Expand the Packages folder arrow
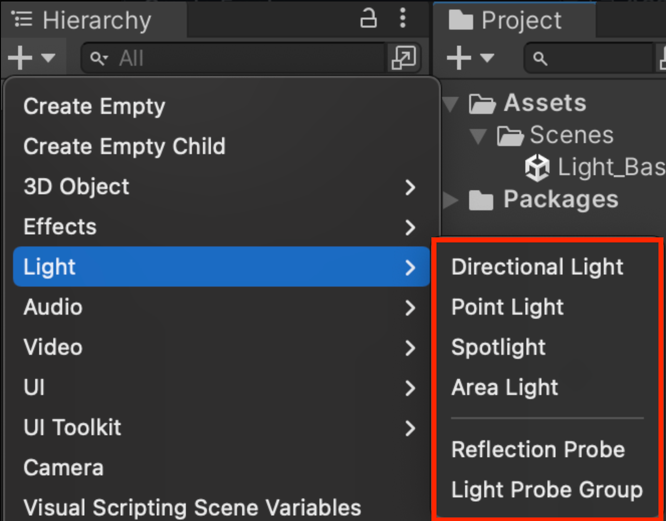The height and width of the screenshot is (521, 666). (x=451, y=200)
